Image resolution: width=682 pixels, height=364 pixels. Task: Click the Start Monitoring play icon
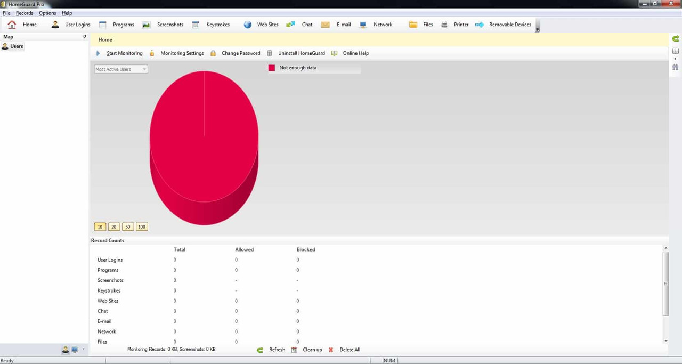coord(98,53)
